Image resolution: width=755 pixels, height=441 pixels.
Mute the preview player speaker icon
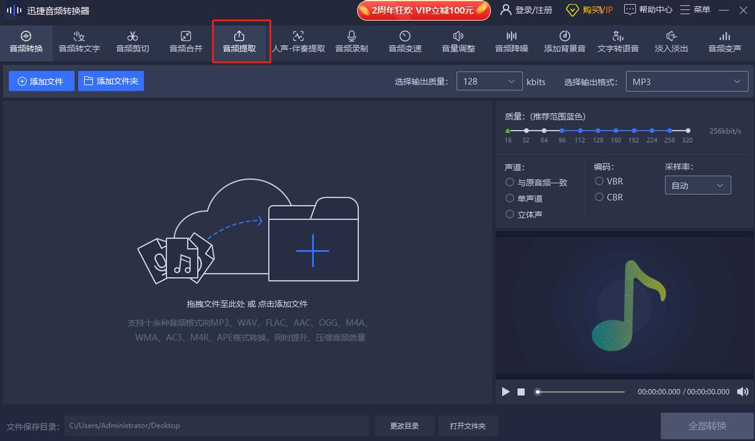(x=742, y=392)
